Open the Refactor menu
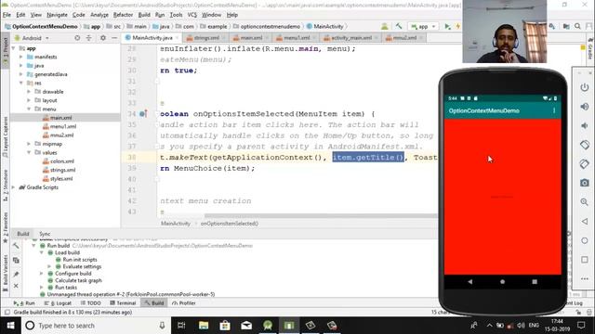The width and height of the screenshot is (595, 334). pos(123,15)
